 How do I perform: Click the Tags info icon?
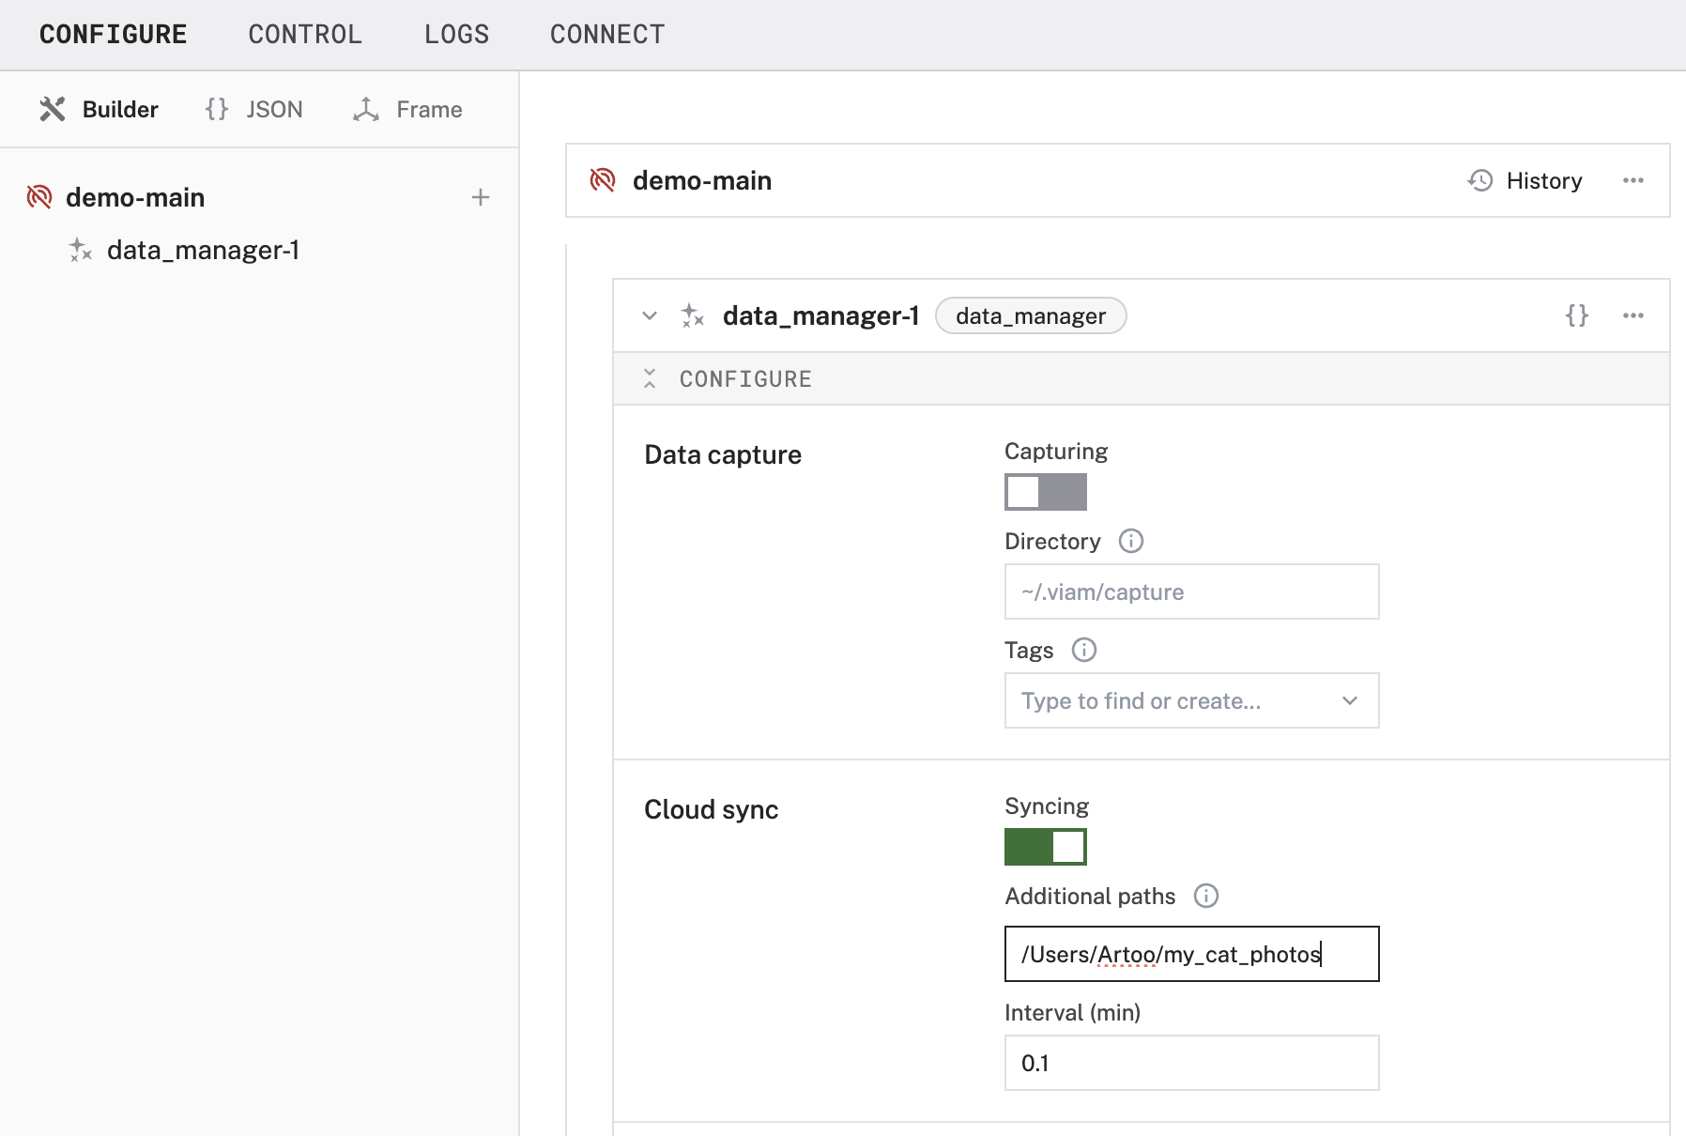(x=1084, y=649)
